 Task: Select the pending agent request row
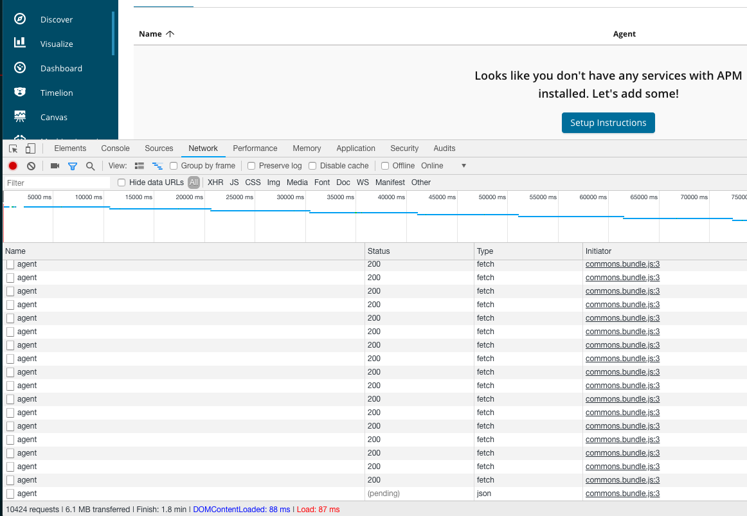[375, 494]
